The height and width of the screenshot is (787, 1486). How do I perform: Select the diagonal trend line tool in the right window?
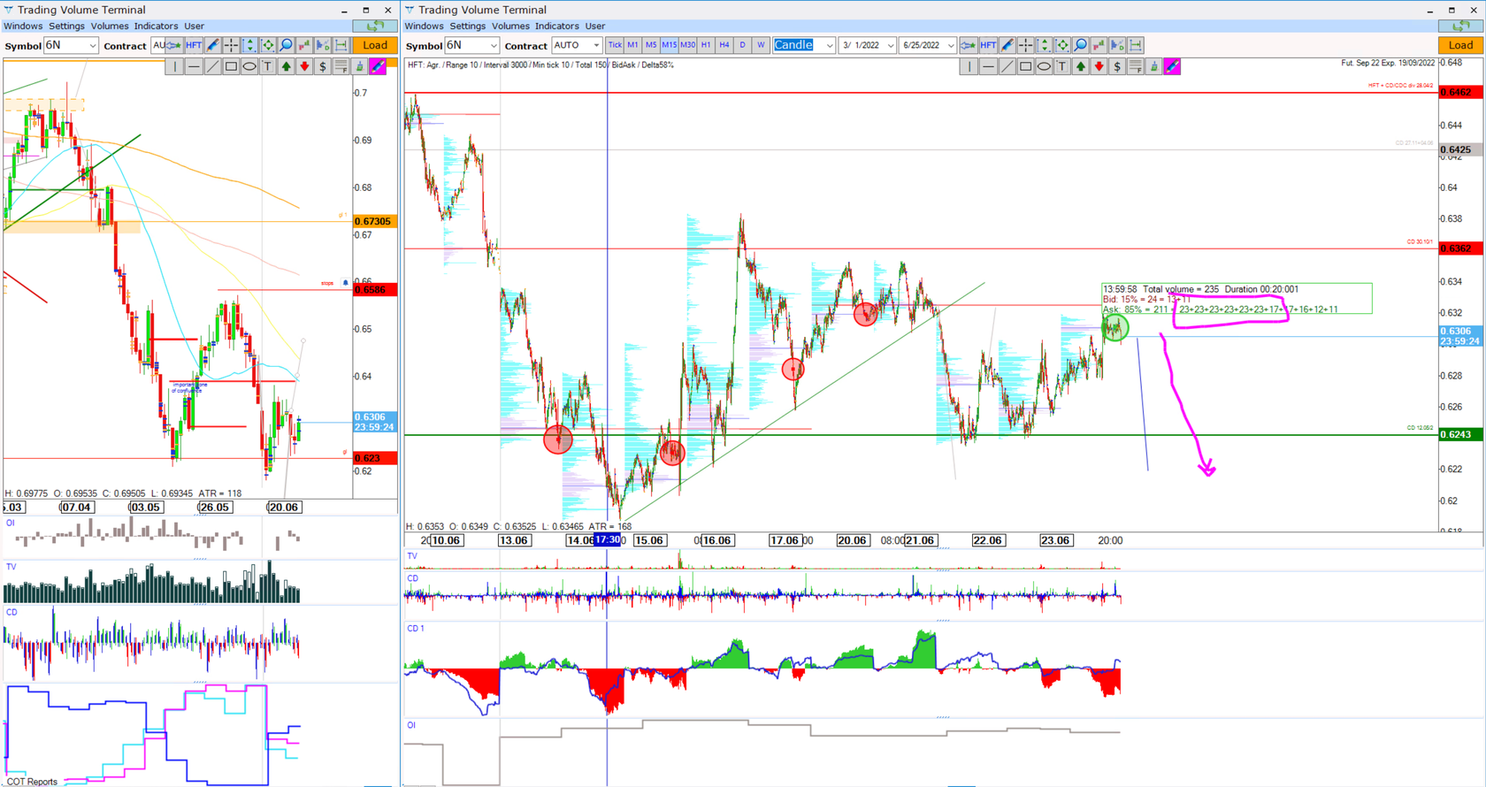pos(1007,66)
